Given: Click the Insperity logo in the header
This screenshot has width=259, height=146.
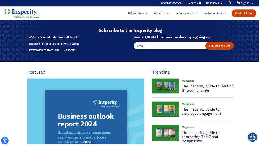Looking at the screenshot, I should pyautogui.click(x=21, y=13).
